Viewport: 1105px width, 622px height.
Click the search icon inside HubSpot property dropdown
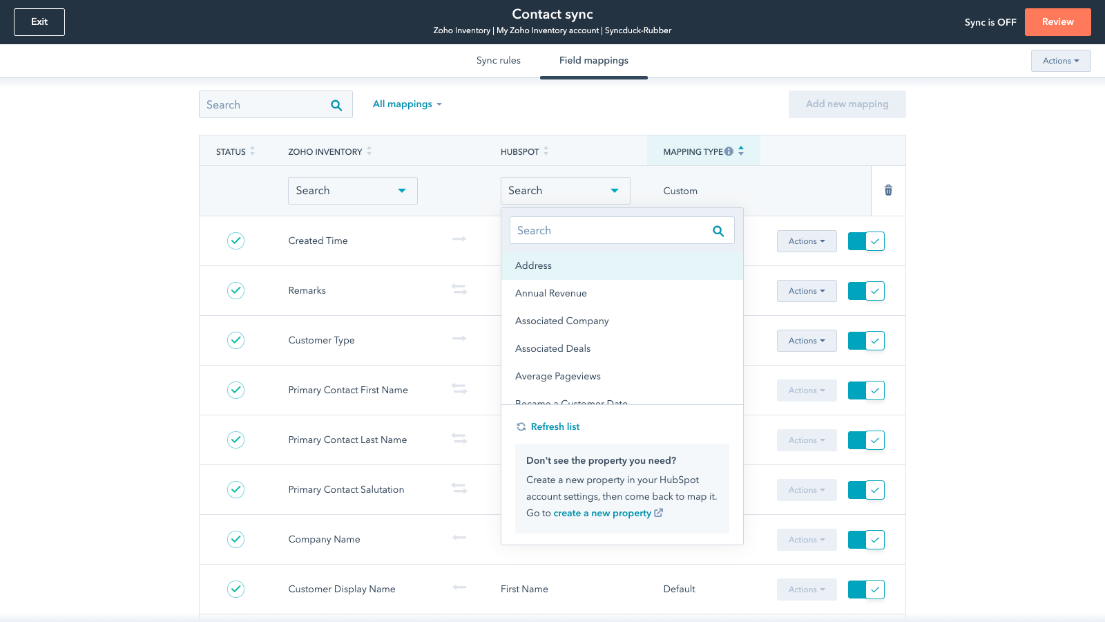click(x=718, y=231)
